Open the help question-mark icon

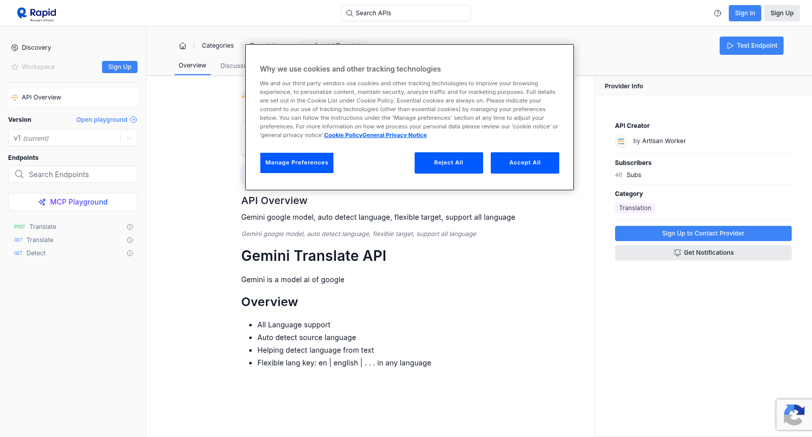(x=718, y=13)
